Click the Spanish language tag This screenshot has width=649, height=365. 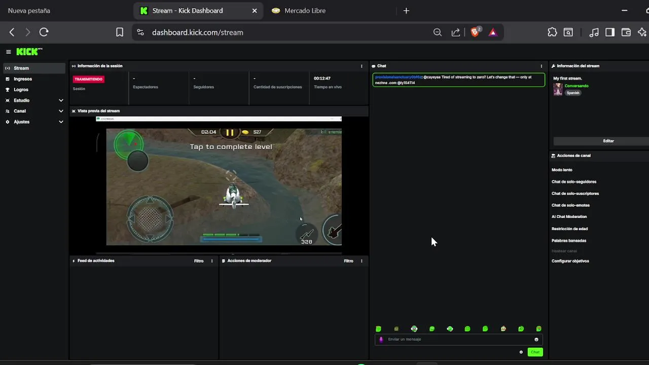tap(573, 93)
